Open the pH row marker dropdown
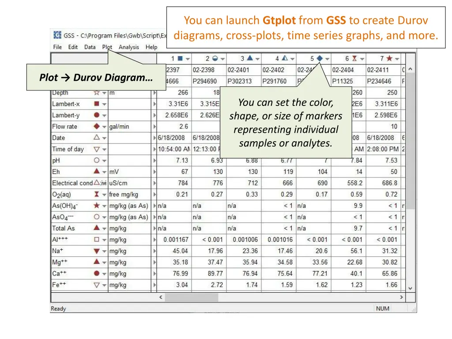 click(x=104, y=161)
